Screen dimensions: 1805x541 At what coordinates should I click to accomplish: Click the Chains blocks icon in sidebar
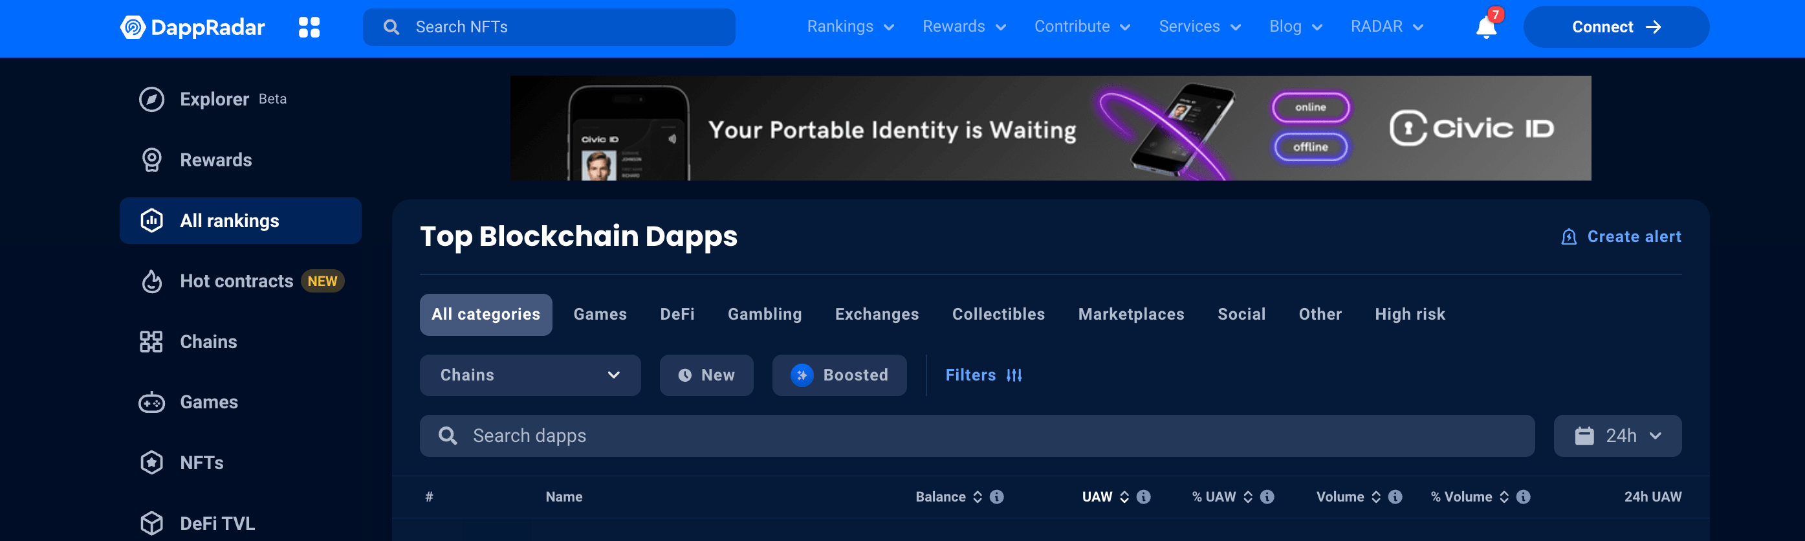pos(151,342)
